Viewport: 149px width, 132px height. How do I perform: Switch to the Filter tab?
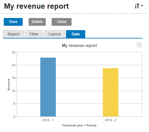click(x=34, y=34)
